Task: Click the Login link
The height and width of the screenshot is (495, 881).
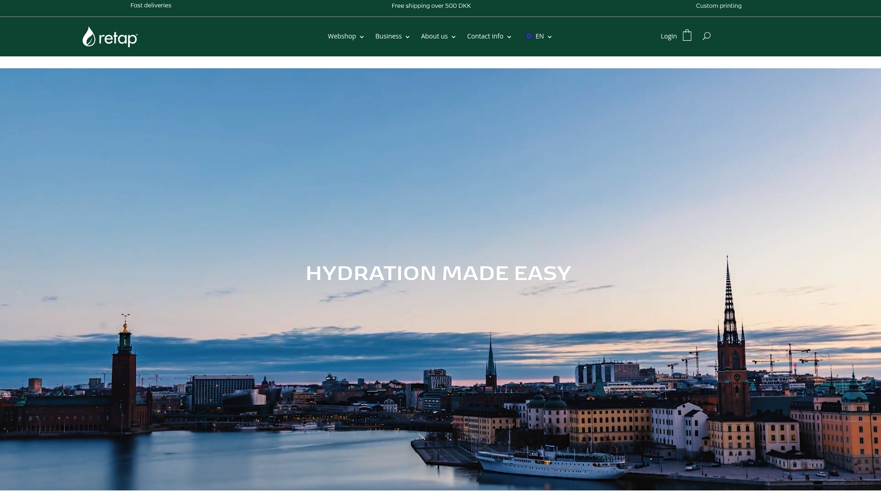Action: (x=669, y=36)
